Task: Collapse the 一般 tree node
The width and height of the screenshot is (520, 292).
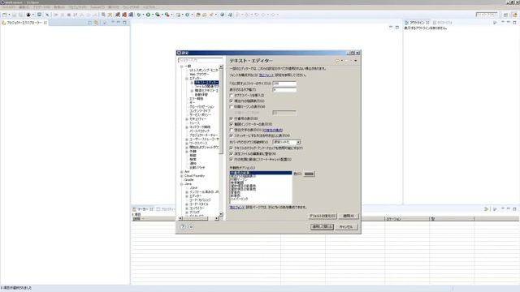Action: [182, 67]
